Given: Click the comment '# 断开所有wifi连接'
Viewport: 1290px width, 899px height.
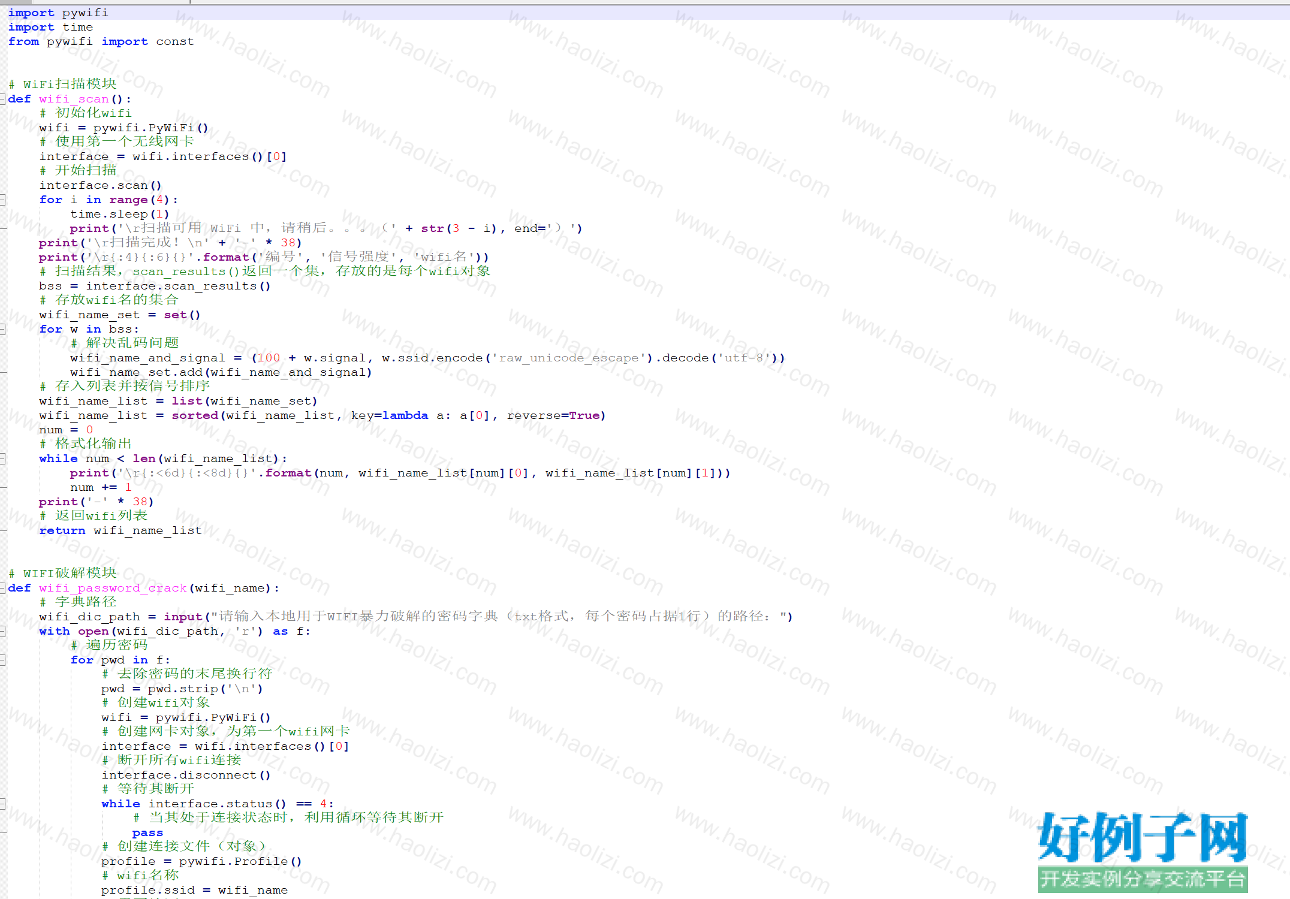Looking at the screenshot, I should 171,761.
